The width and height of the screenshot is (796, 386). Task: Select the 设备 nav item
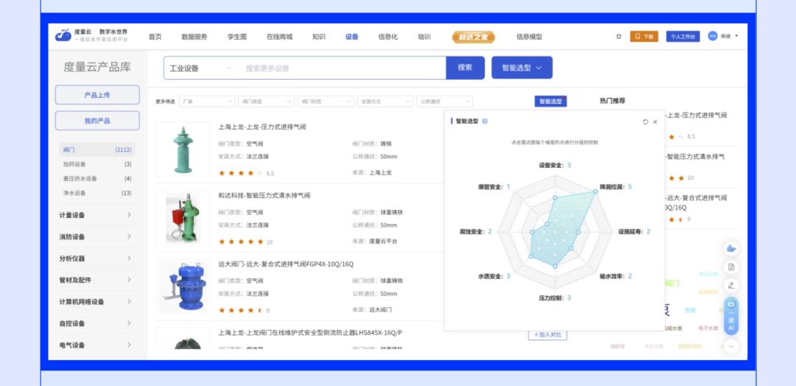pyautogui.click(x=352, y=37)
